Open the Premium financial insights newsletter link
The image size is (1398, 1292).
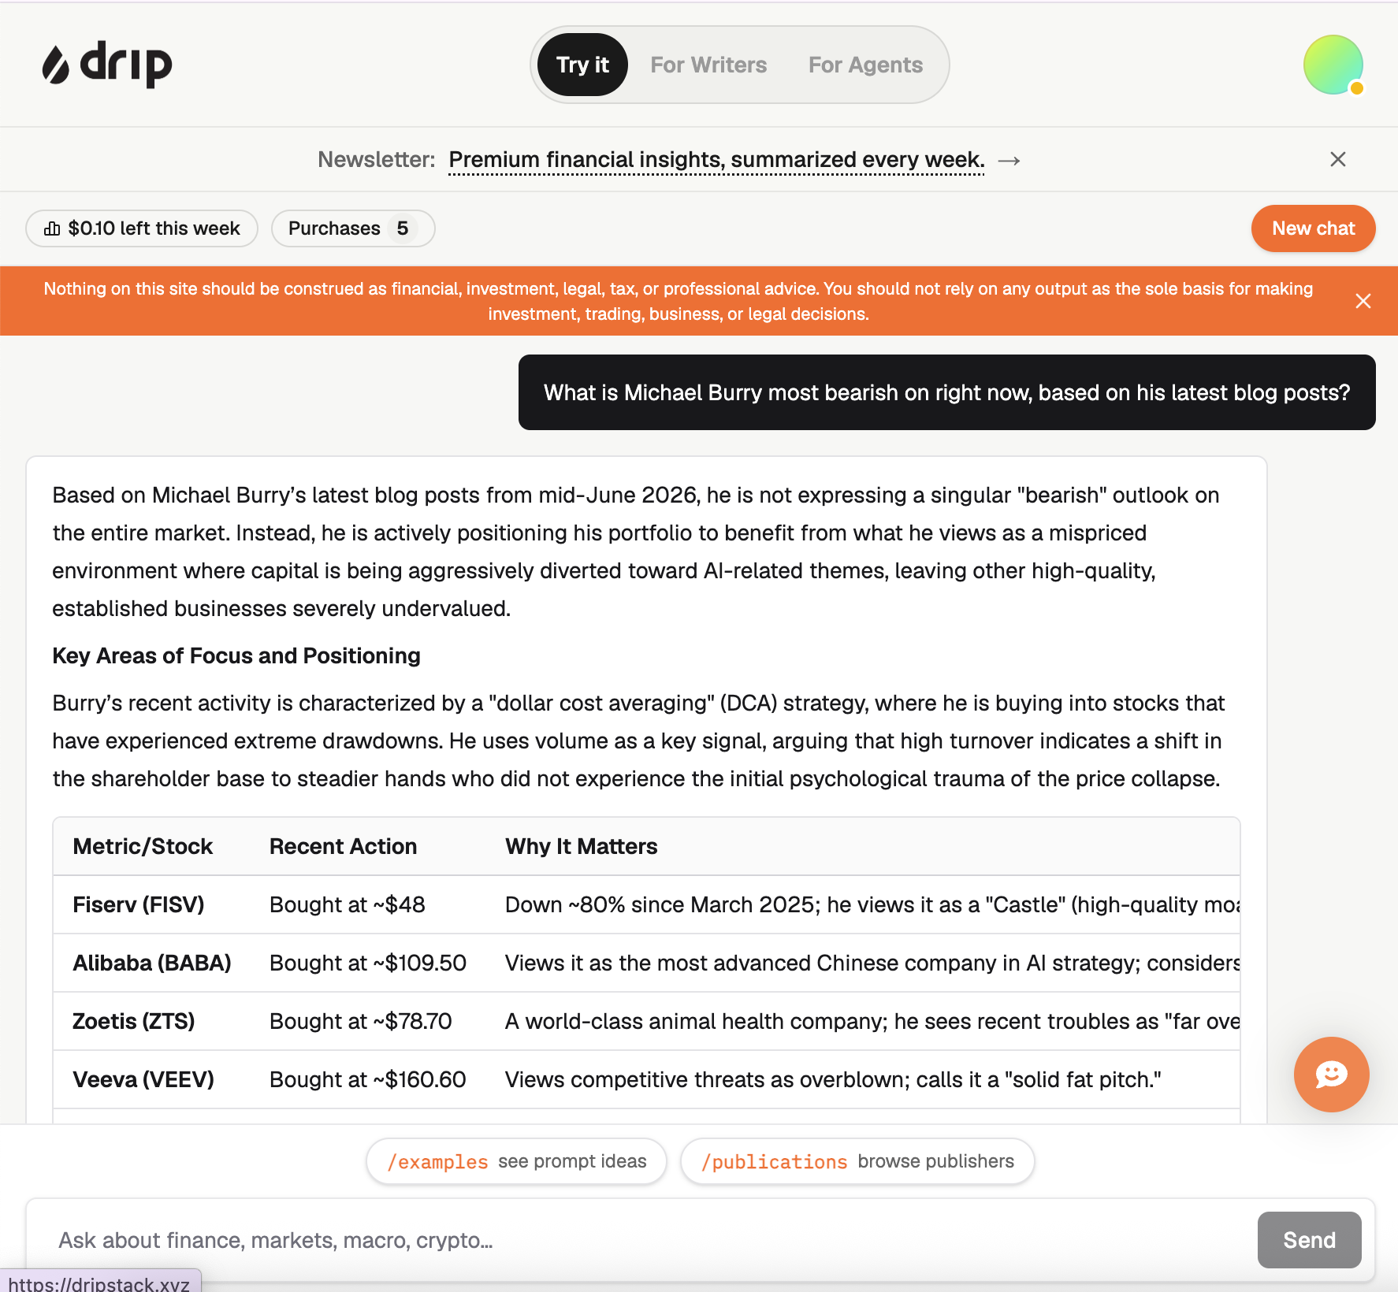click(x=716, y=160)
